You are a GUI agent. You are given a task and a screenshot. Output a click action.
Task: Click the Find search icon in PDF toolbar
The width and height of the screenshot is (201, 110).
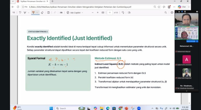(165, 13)
